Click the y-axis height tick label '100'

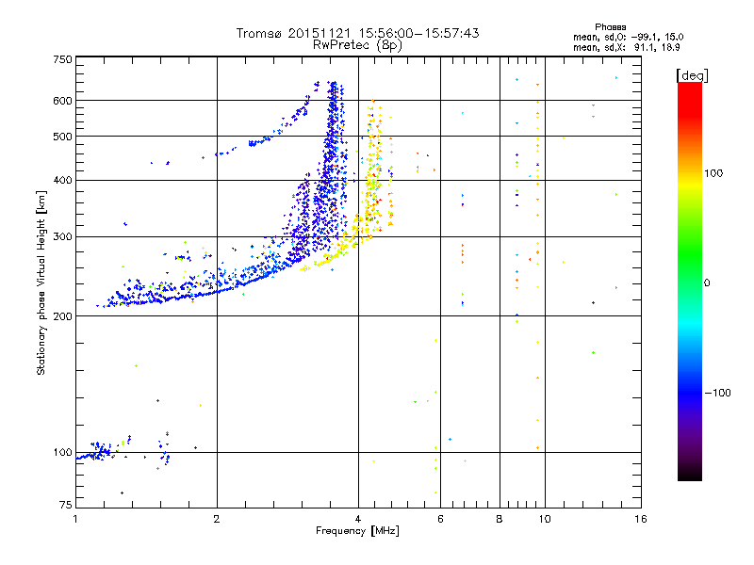(62, 452)
